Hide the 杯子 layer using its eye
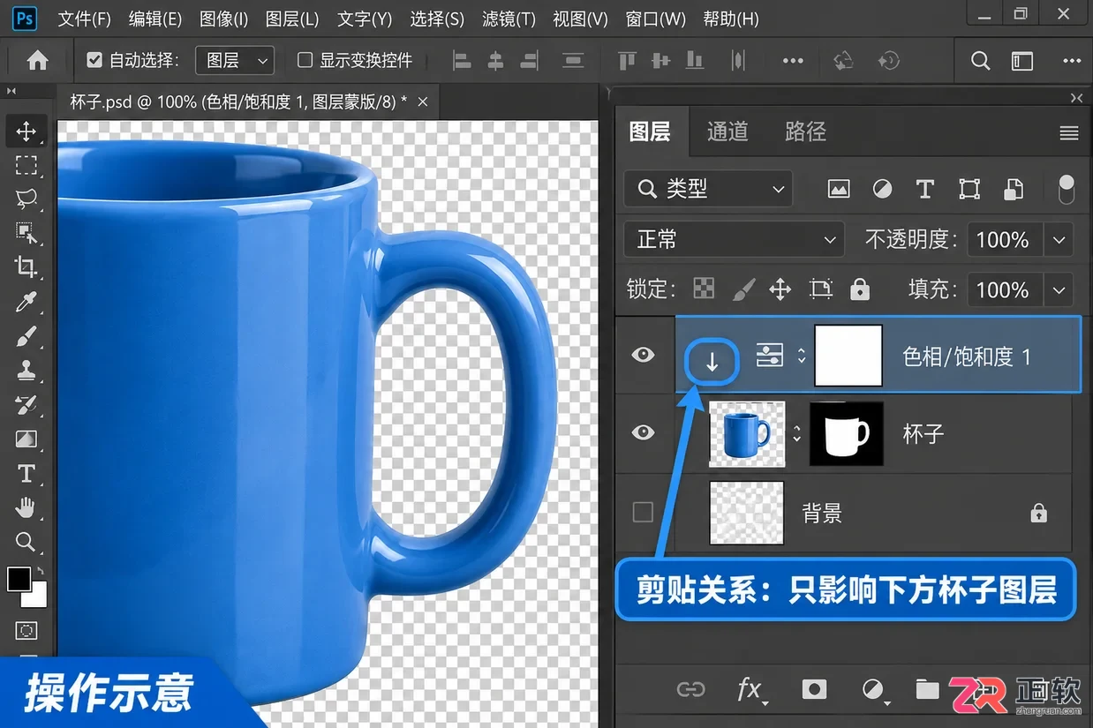Image resolution: width=1093 pixels, height=728 pixels. (x=644, y=432)
